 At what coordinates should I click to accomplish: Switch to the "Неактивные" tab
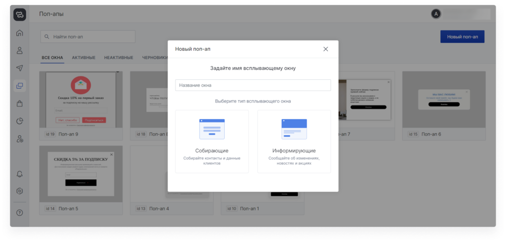(119, 58)
